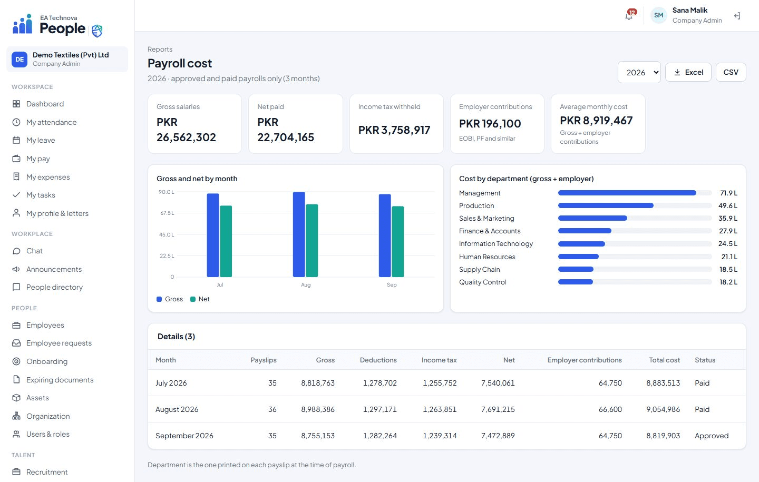Click the Employees briefcase icon
Viewport: 759px width, 482px height.
(16, 325)
